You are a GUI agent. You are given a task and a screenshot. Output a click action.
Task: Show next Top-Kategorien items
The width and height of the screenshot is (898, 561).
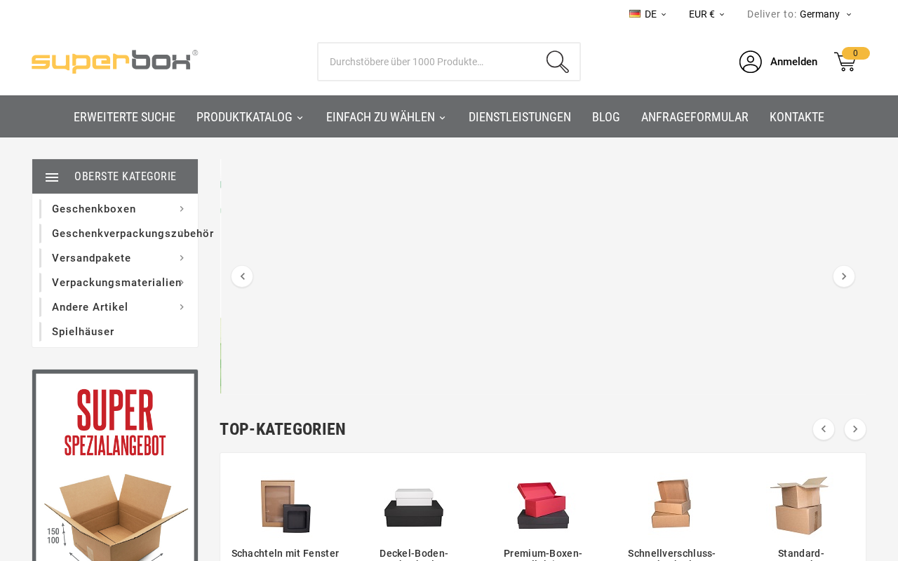(x=855, y=429)
